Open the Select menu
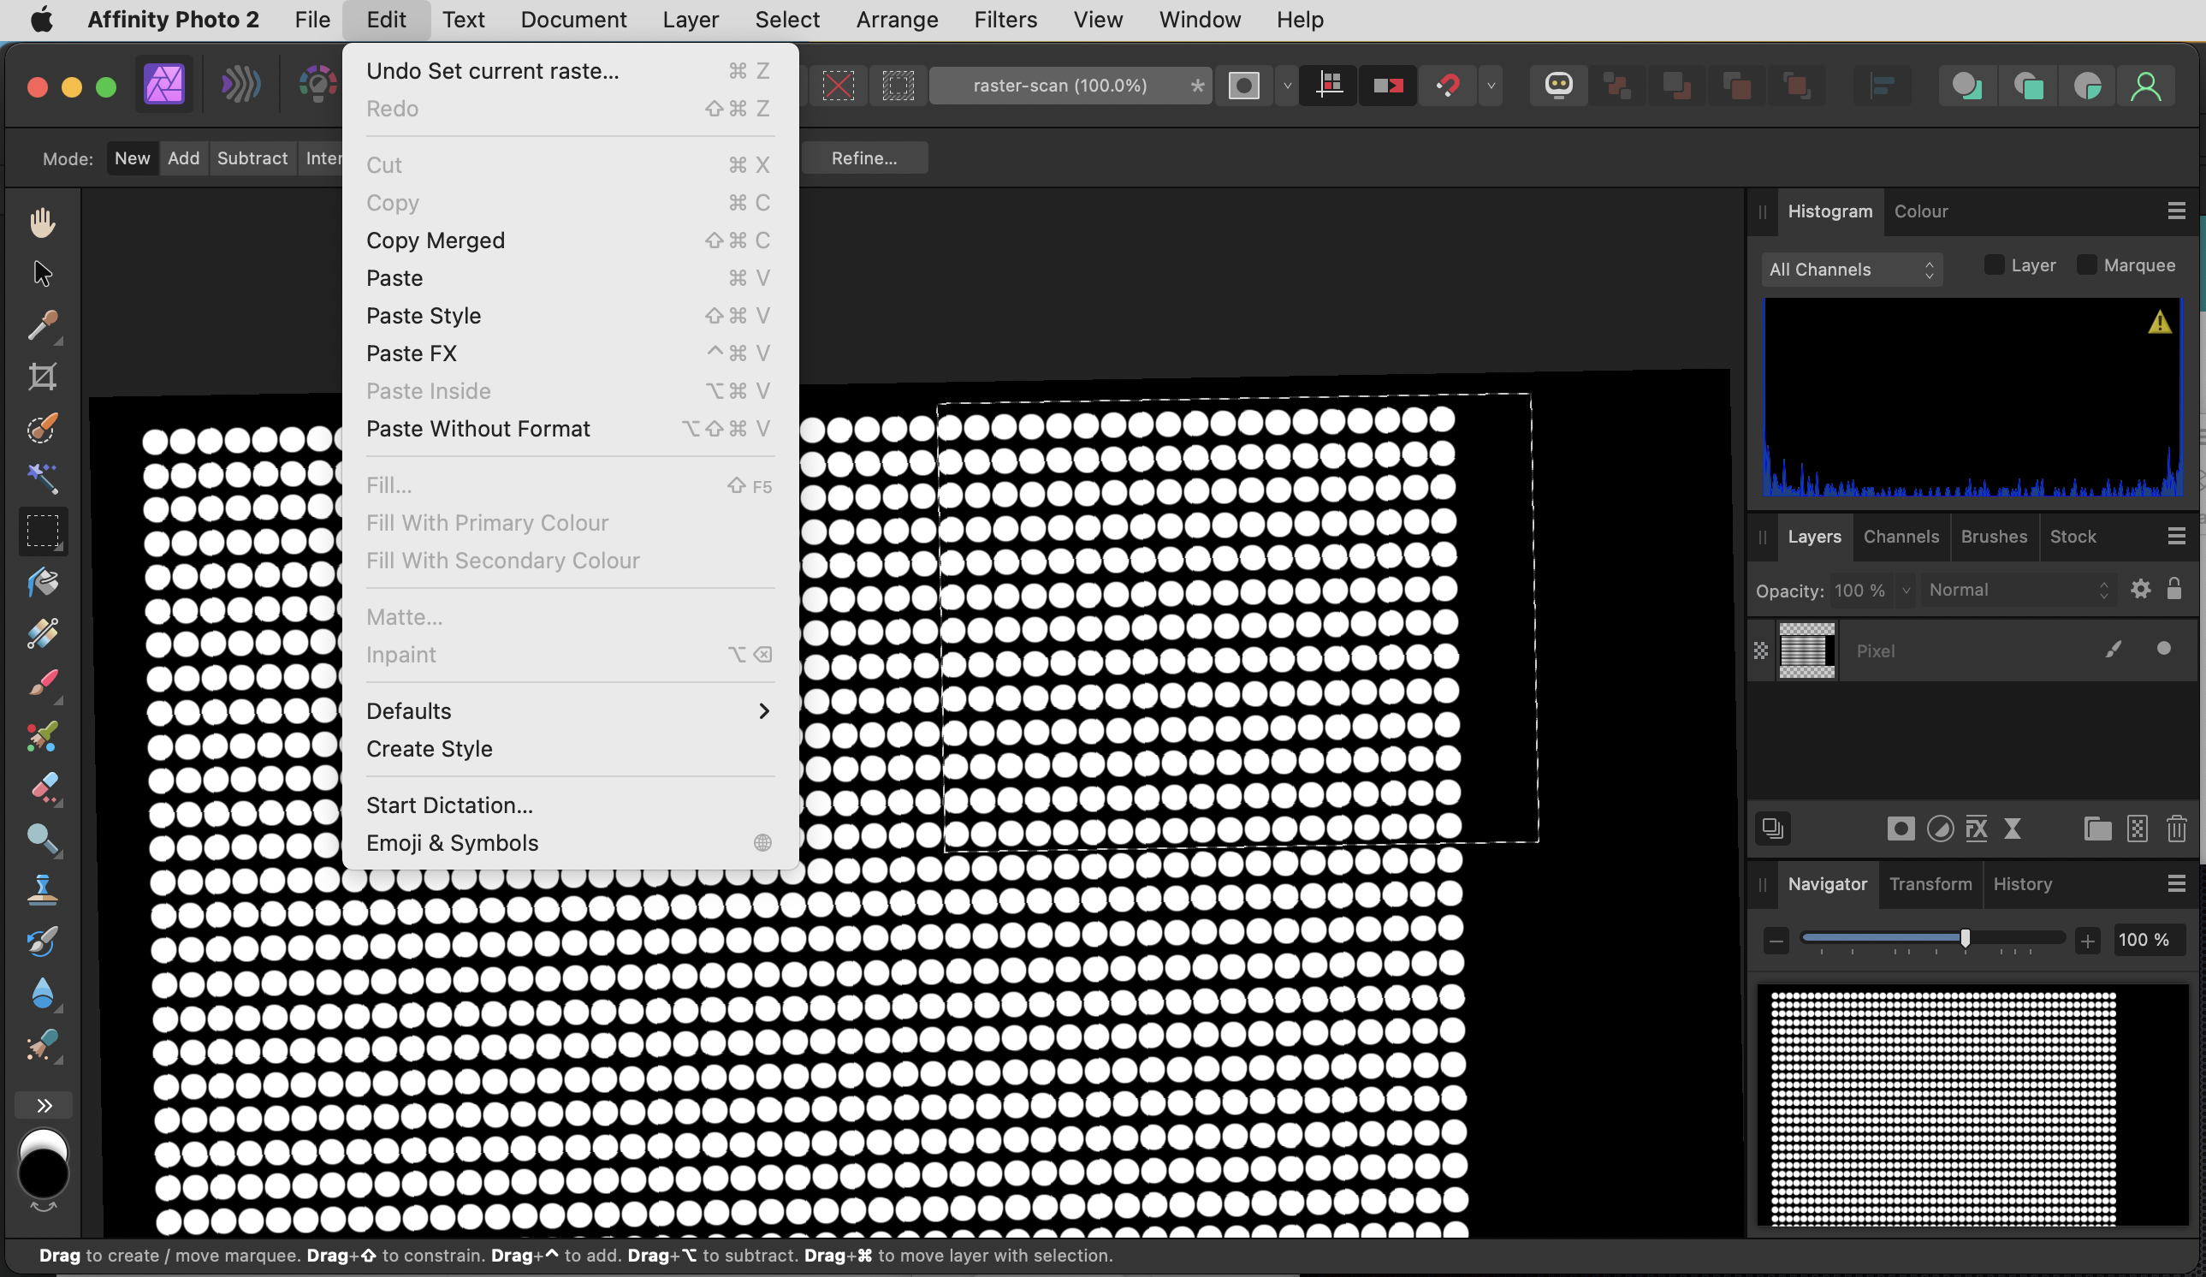2206x1277 pixels. (786, 20)
